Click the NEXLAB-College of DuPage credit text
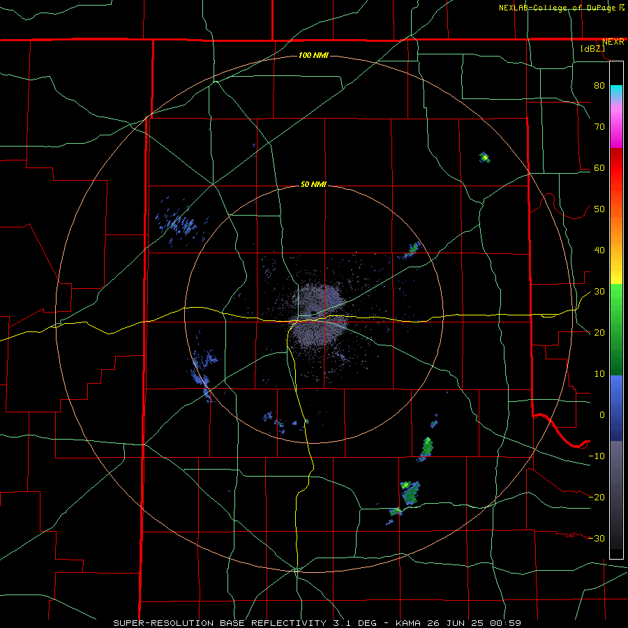The image size is (628, 628). (x=558, y=8)
